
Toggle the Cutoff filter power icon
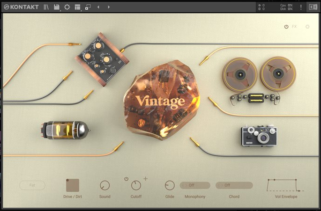point(127,179)
